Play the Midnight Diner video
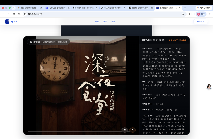213x139 pixels. [132, 130]
